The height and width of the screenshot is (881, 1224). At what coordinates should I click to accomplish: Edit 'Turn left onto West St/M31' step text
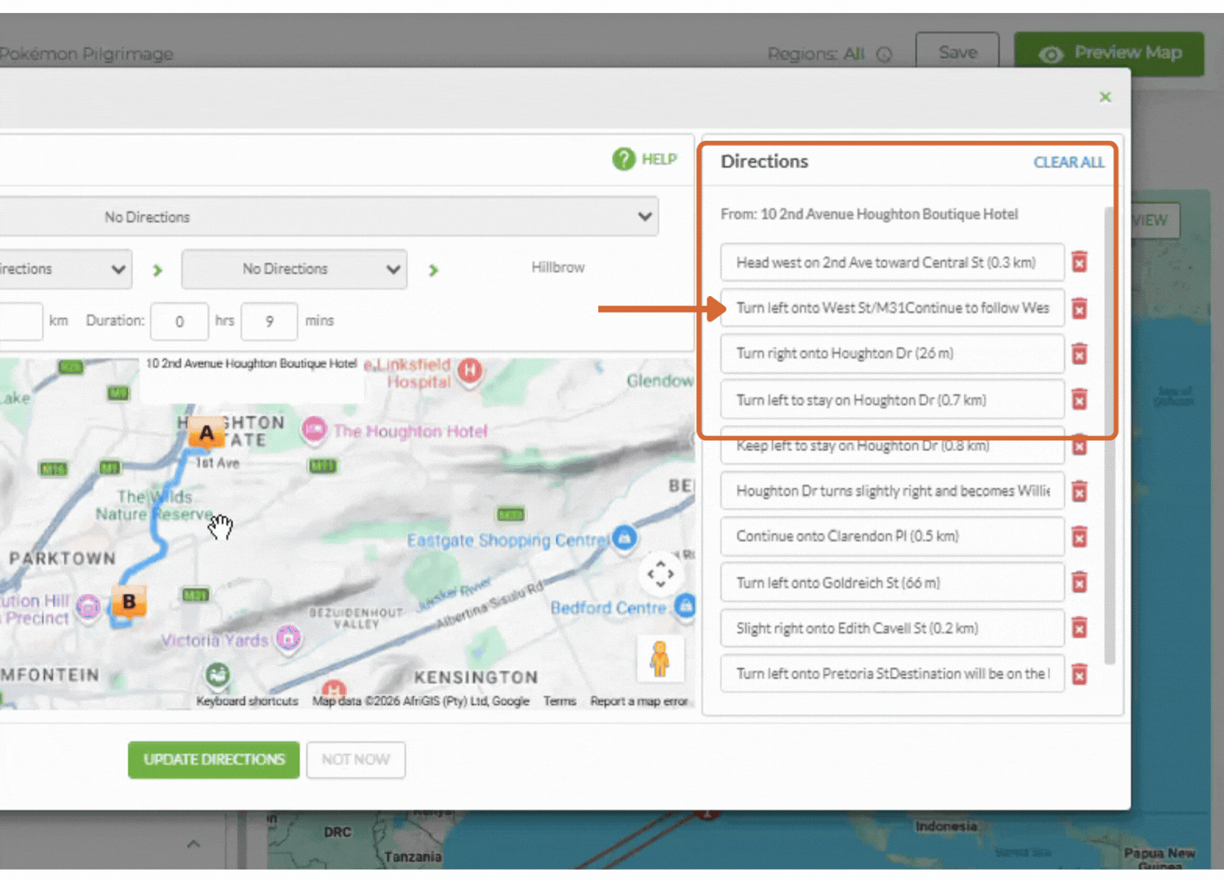[x=892, y=308]
